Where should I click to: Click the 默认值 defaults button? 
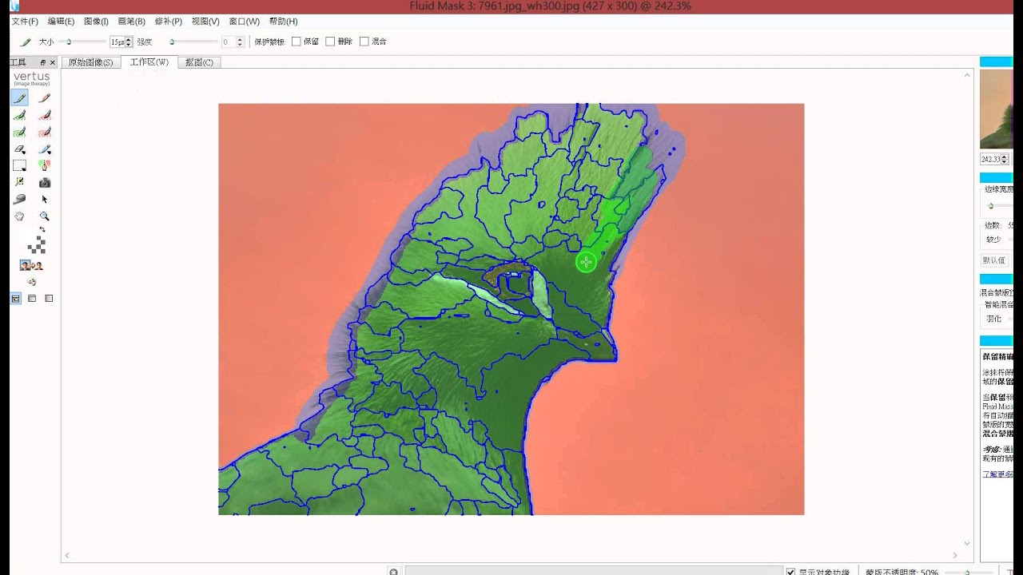(994, 260)
